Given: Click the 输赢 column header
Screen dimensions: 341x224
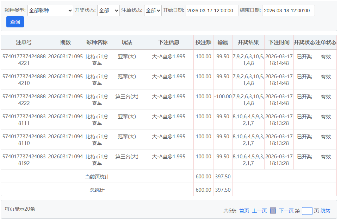Looking at the screenshot, I should 223,42.
